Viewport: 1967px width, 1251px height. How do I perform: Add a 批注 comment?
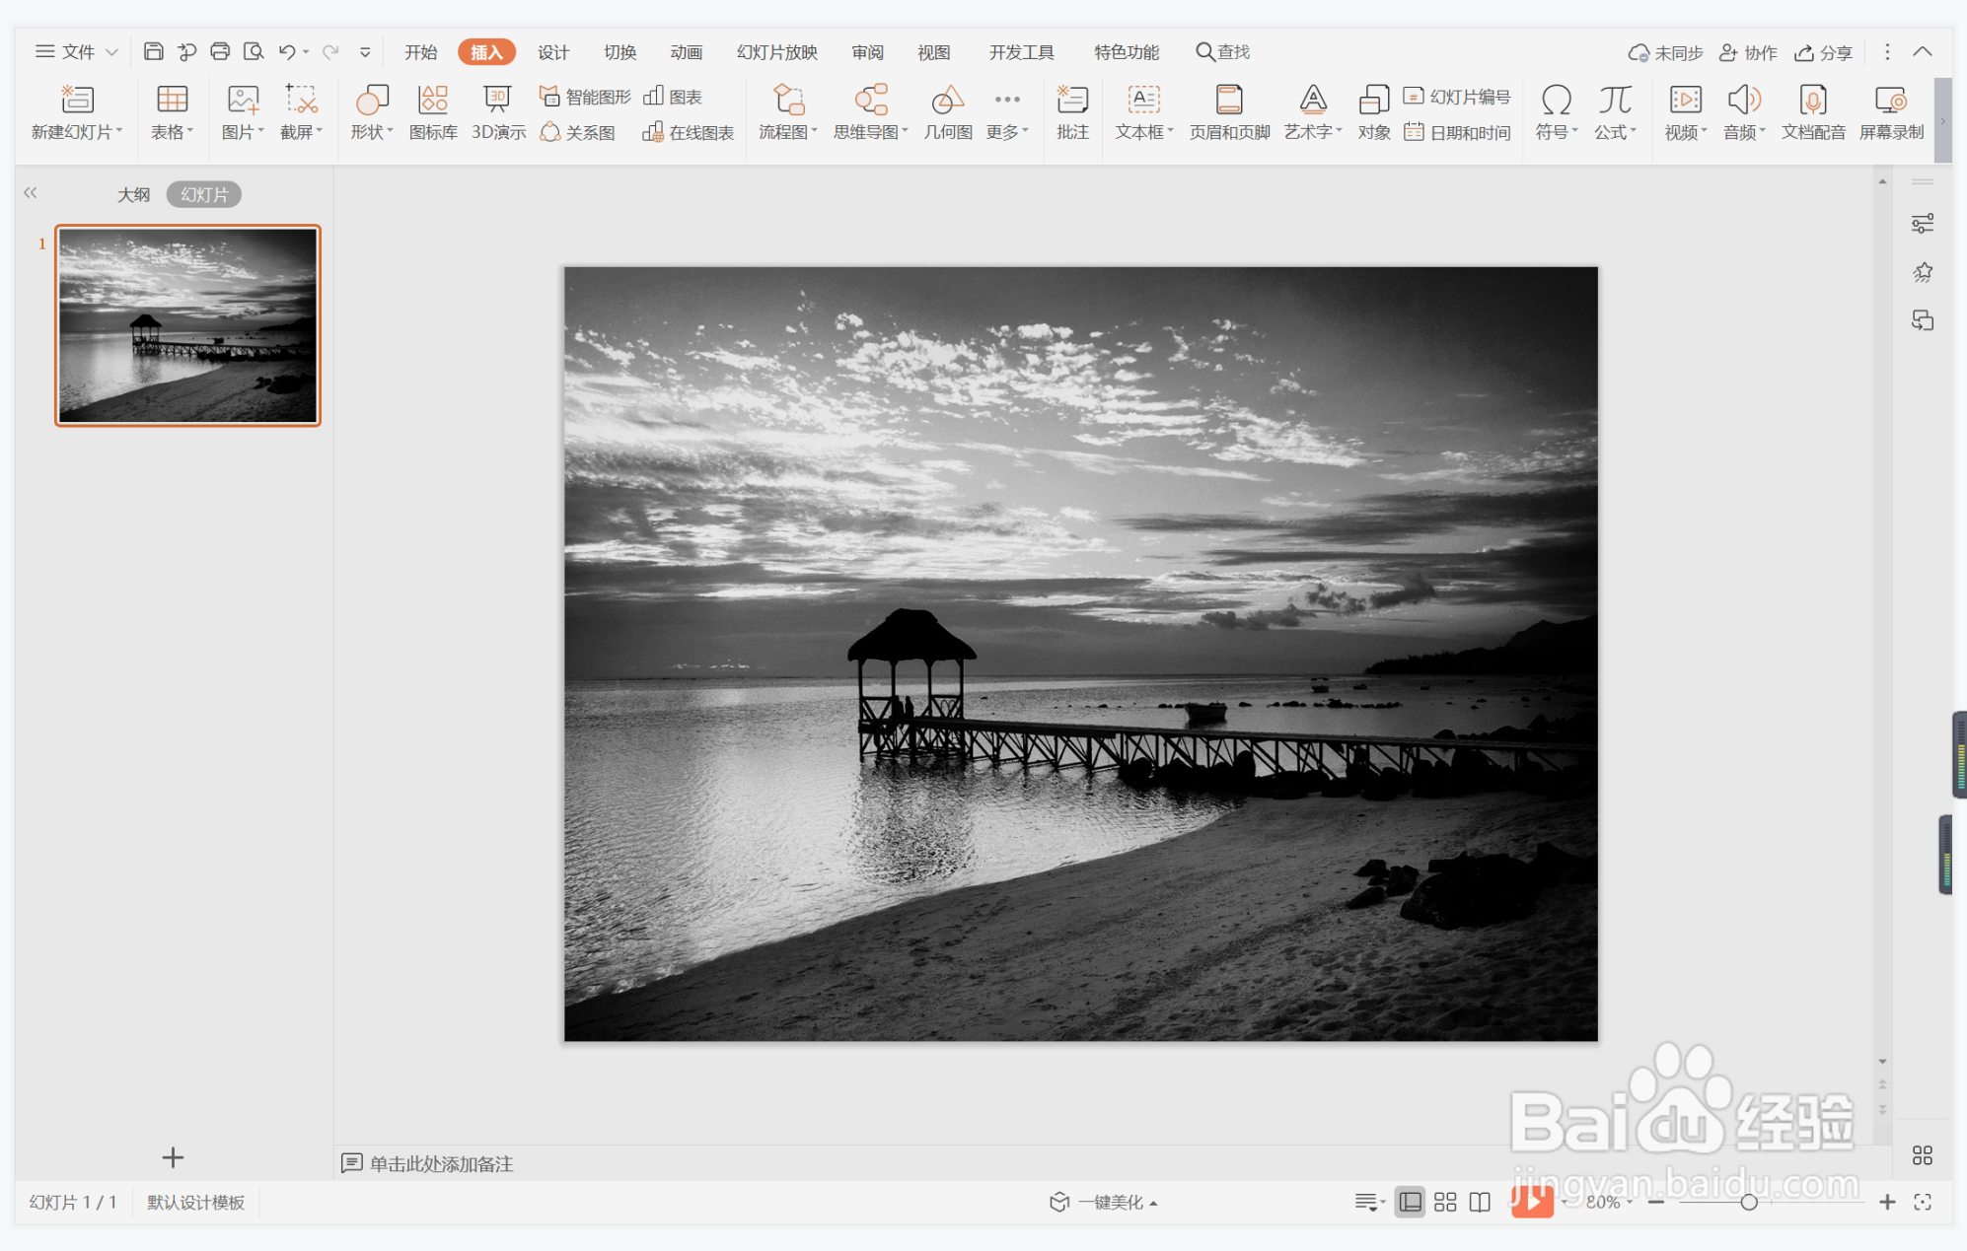pos(1072,111)
